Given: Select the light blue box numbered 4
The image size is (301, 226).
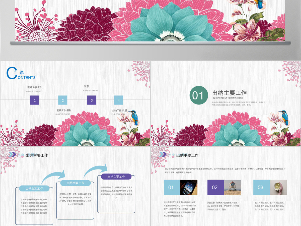Looking at the screenshot, I should coord(119,100).
